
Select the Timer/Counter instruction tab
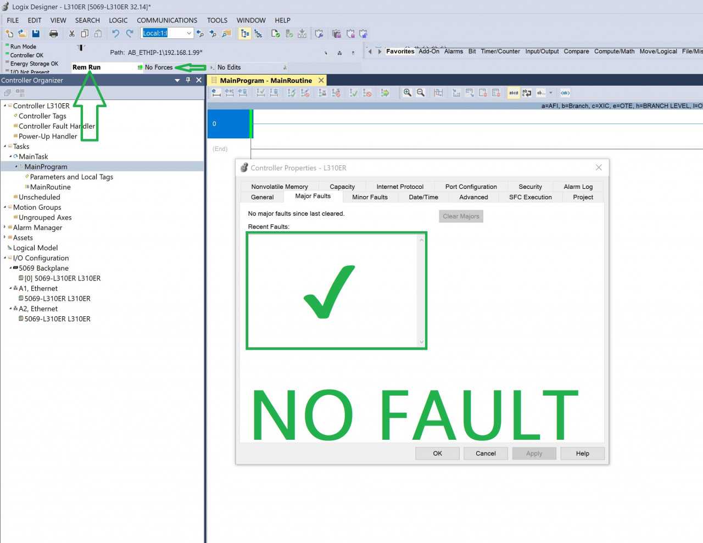(x=500, y=52)
